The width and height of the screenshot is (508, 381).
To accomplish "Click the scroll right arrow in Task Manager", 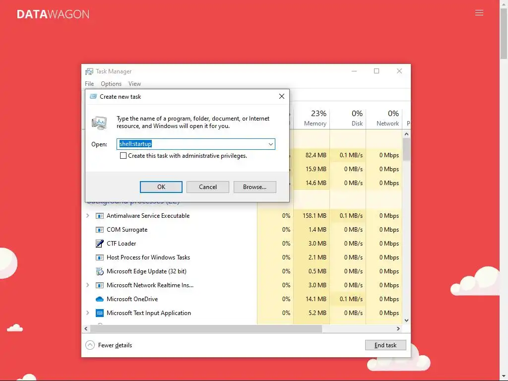I will pyautogui.click(x=398, y=328).
